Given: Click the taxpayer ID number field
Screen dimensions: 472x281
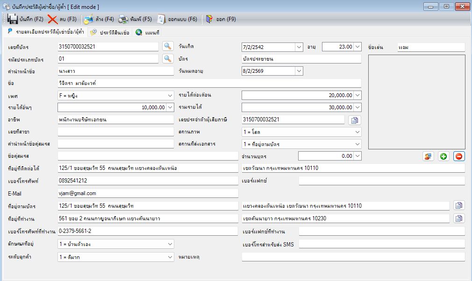Looking at the screenshot, I should click(x=293, y=119).
